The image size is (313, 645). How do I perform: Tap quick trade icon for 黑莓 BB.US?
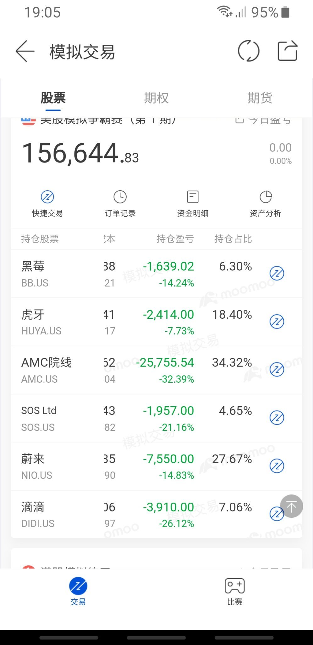point(277,273)
